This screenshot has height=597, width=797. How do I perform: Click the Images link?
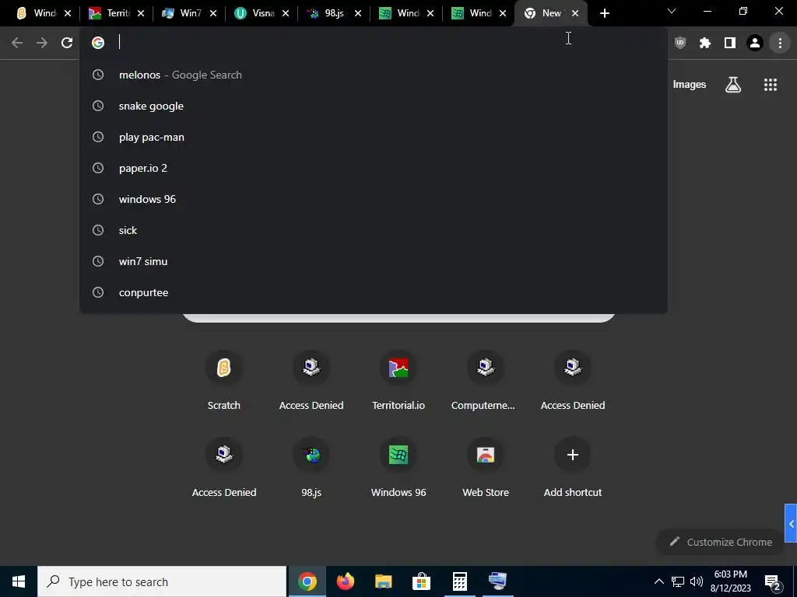690,84
